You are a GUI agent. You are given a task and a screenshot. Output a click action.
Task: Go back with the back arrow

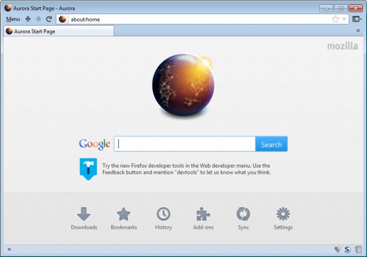coord(28,19)
